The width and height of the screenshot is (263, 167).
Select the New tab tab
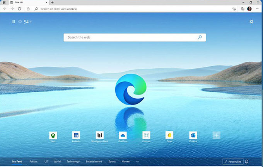(29, 2)
